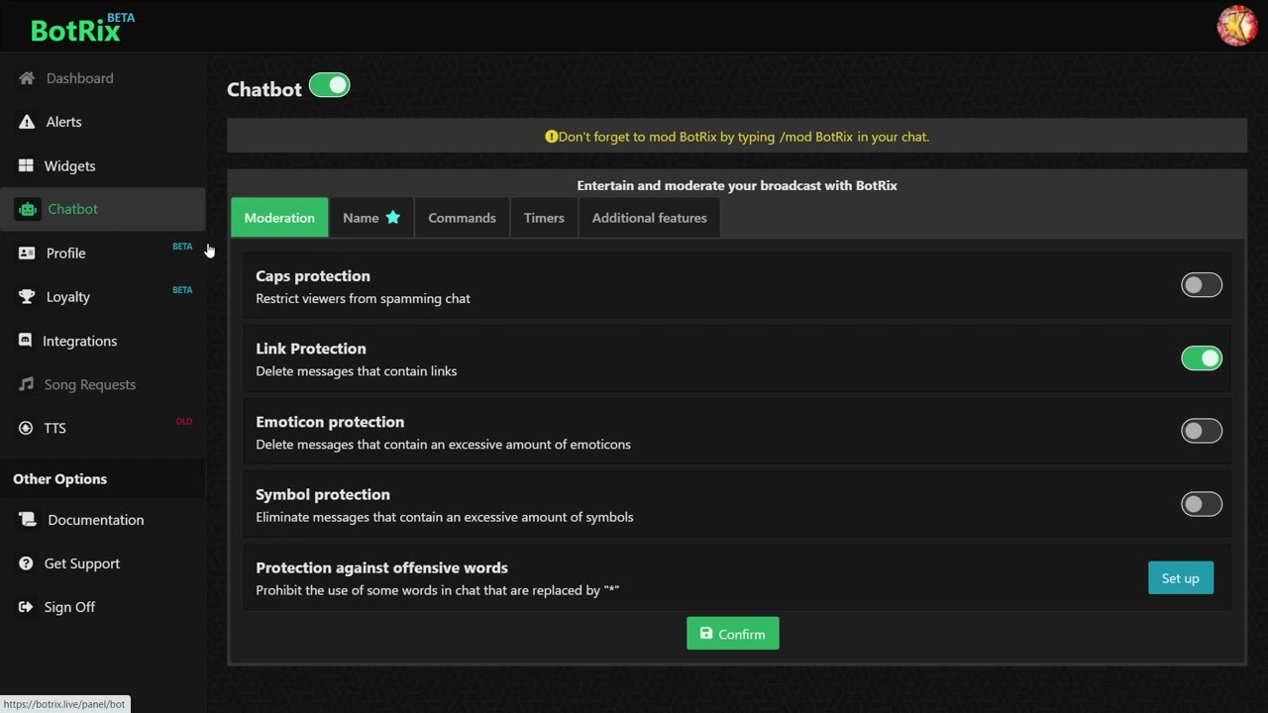Click the Chatbot robot icon in sidebar
The height and width of the screenshot is (713, 1268).
28,209
